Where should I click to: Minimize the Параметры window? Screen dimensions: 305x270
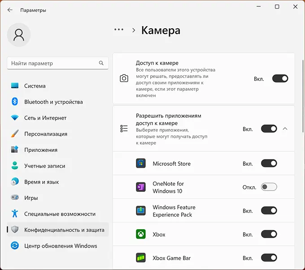click(x=259, y=7)
